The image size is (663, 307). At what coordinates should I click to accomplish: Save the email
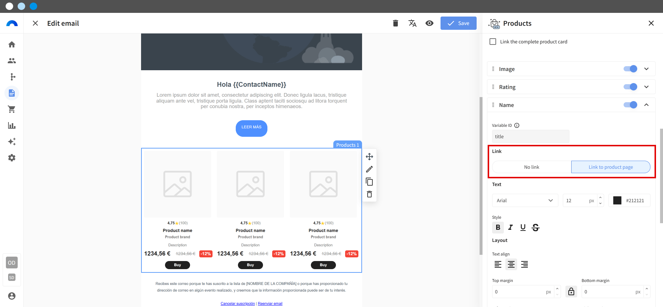[x=459, y=23]
